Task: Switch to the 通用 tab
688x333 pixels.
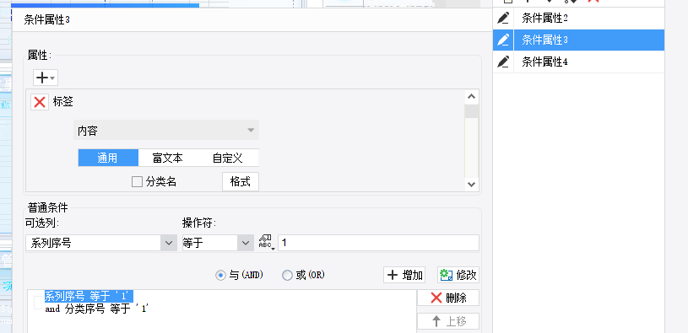Action: (108, 158)
